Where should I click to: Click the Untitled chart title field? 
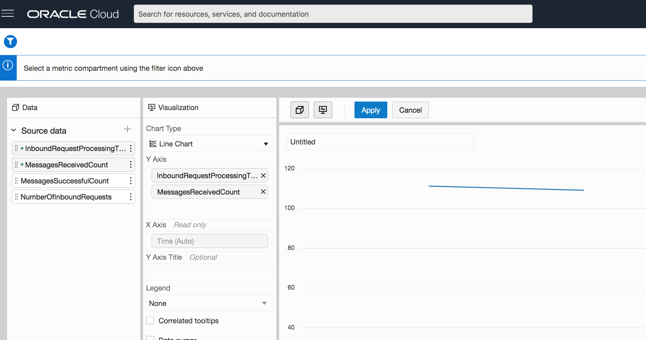tap(380, 142)
